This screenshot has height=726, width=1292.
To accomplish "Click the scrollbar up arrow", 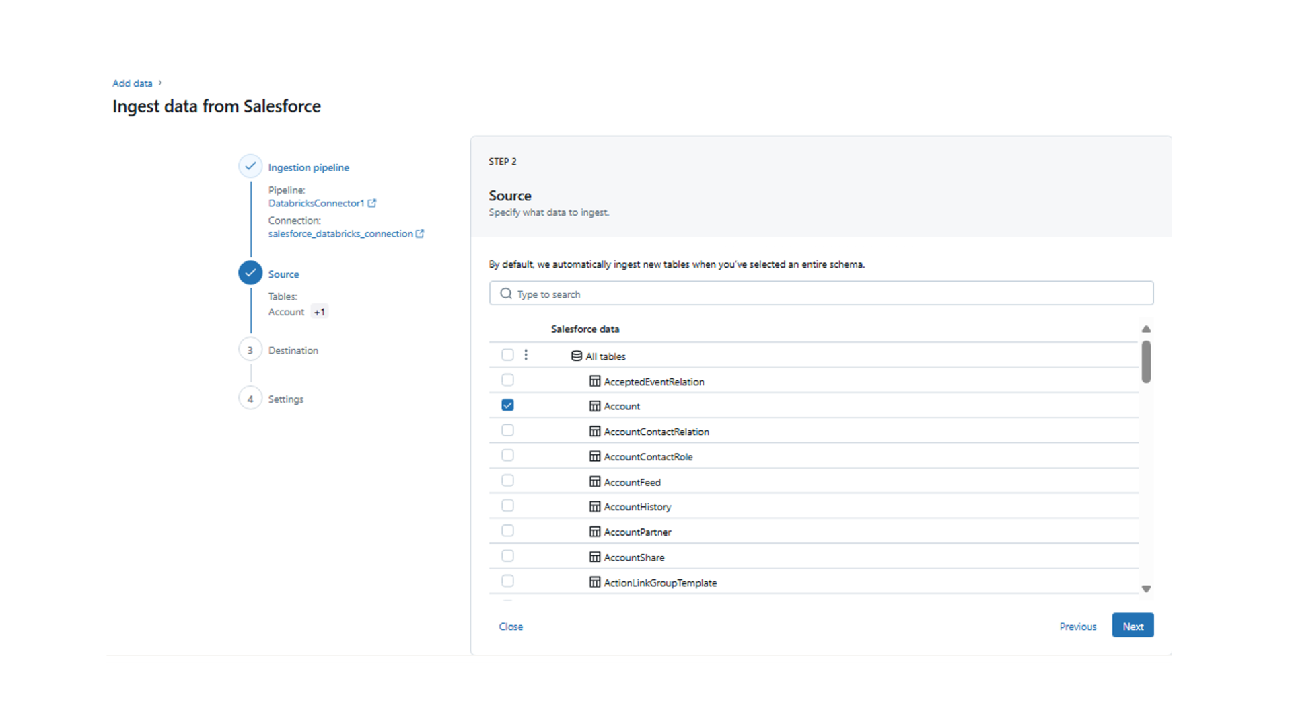I will pyautogui.click(x=1146, y=329).
